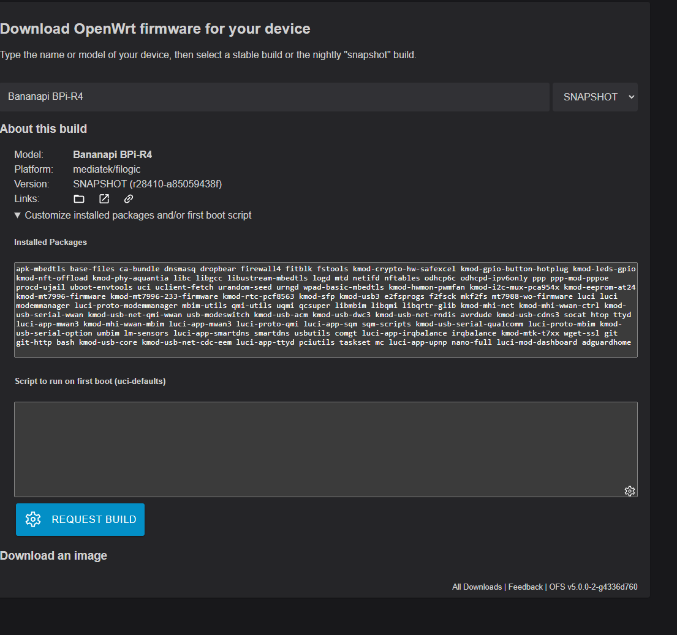This screenshot has height=635, width=677.
Task: Focus the Bananapi BPi-R4 device search field
Action: [x=274, y=97]
